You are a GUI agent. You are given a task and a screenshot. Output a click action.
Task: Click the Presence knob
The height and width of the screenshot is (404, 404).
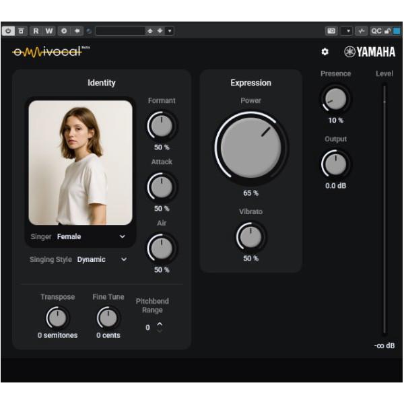[335, 99]
